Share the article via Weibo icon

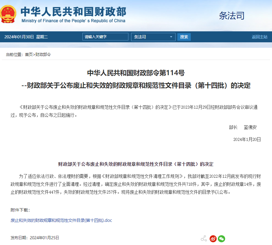(x=213, y=239)
